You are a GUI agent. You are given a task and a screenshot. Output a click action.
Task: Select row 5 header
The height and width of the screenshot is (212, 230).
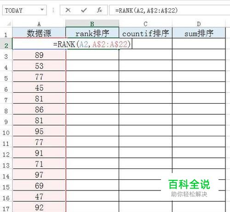tap(6, 77)
